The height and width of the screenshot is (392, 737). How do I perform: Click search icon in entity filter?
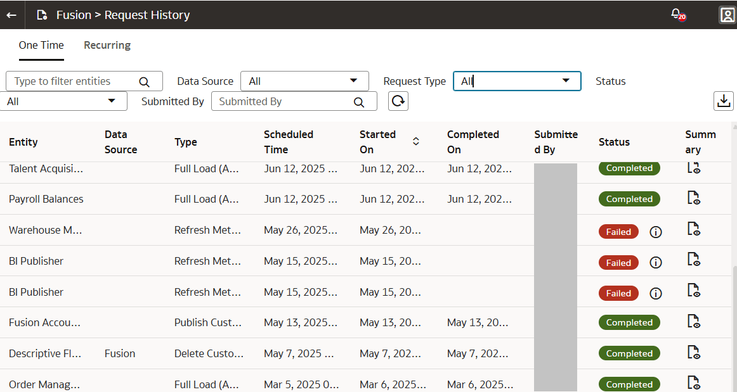coord(144,82)
